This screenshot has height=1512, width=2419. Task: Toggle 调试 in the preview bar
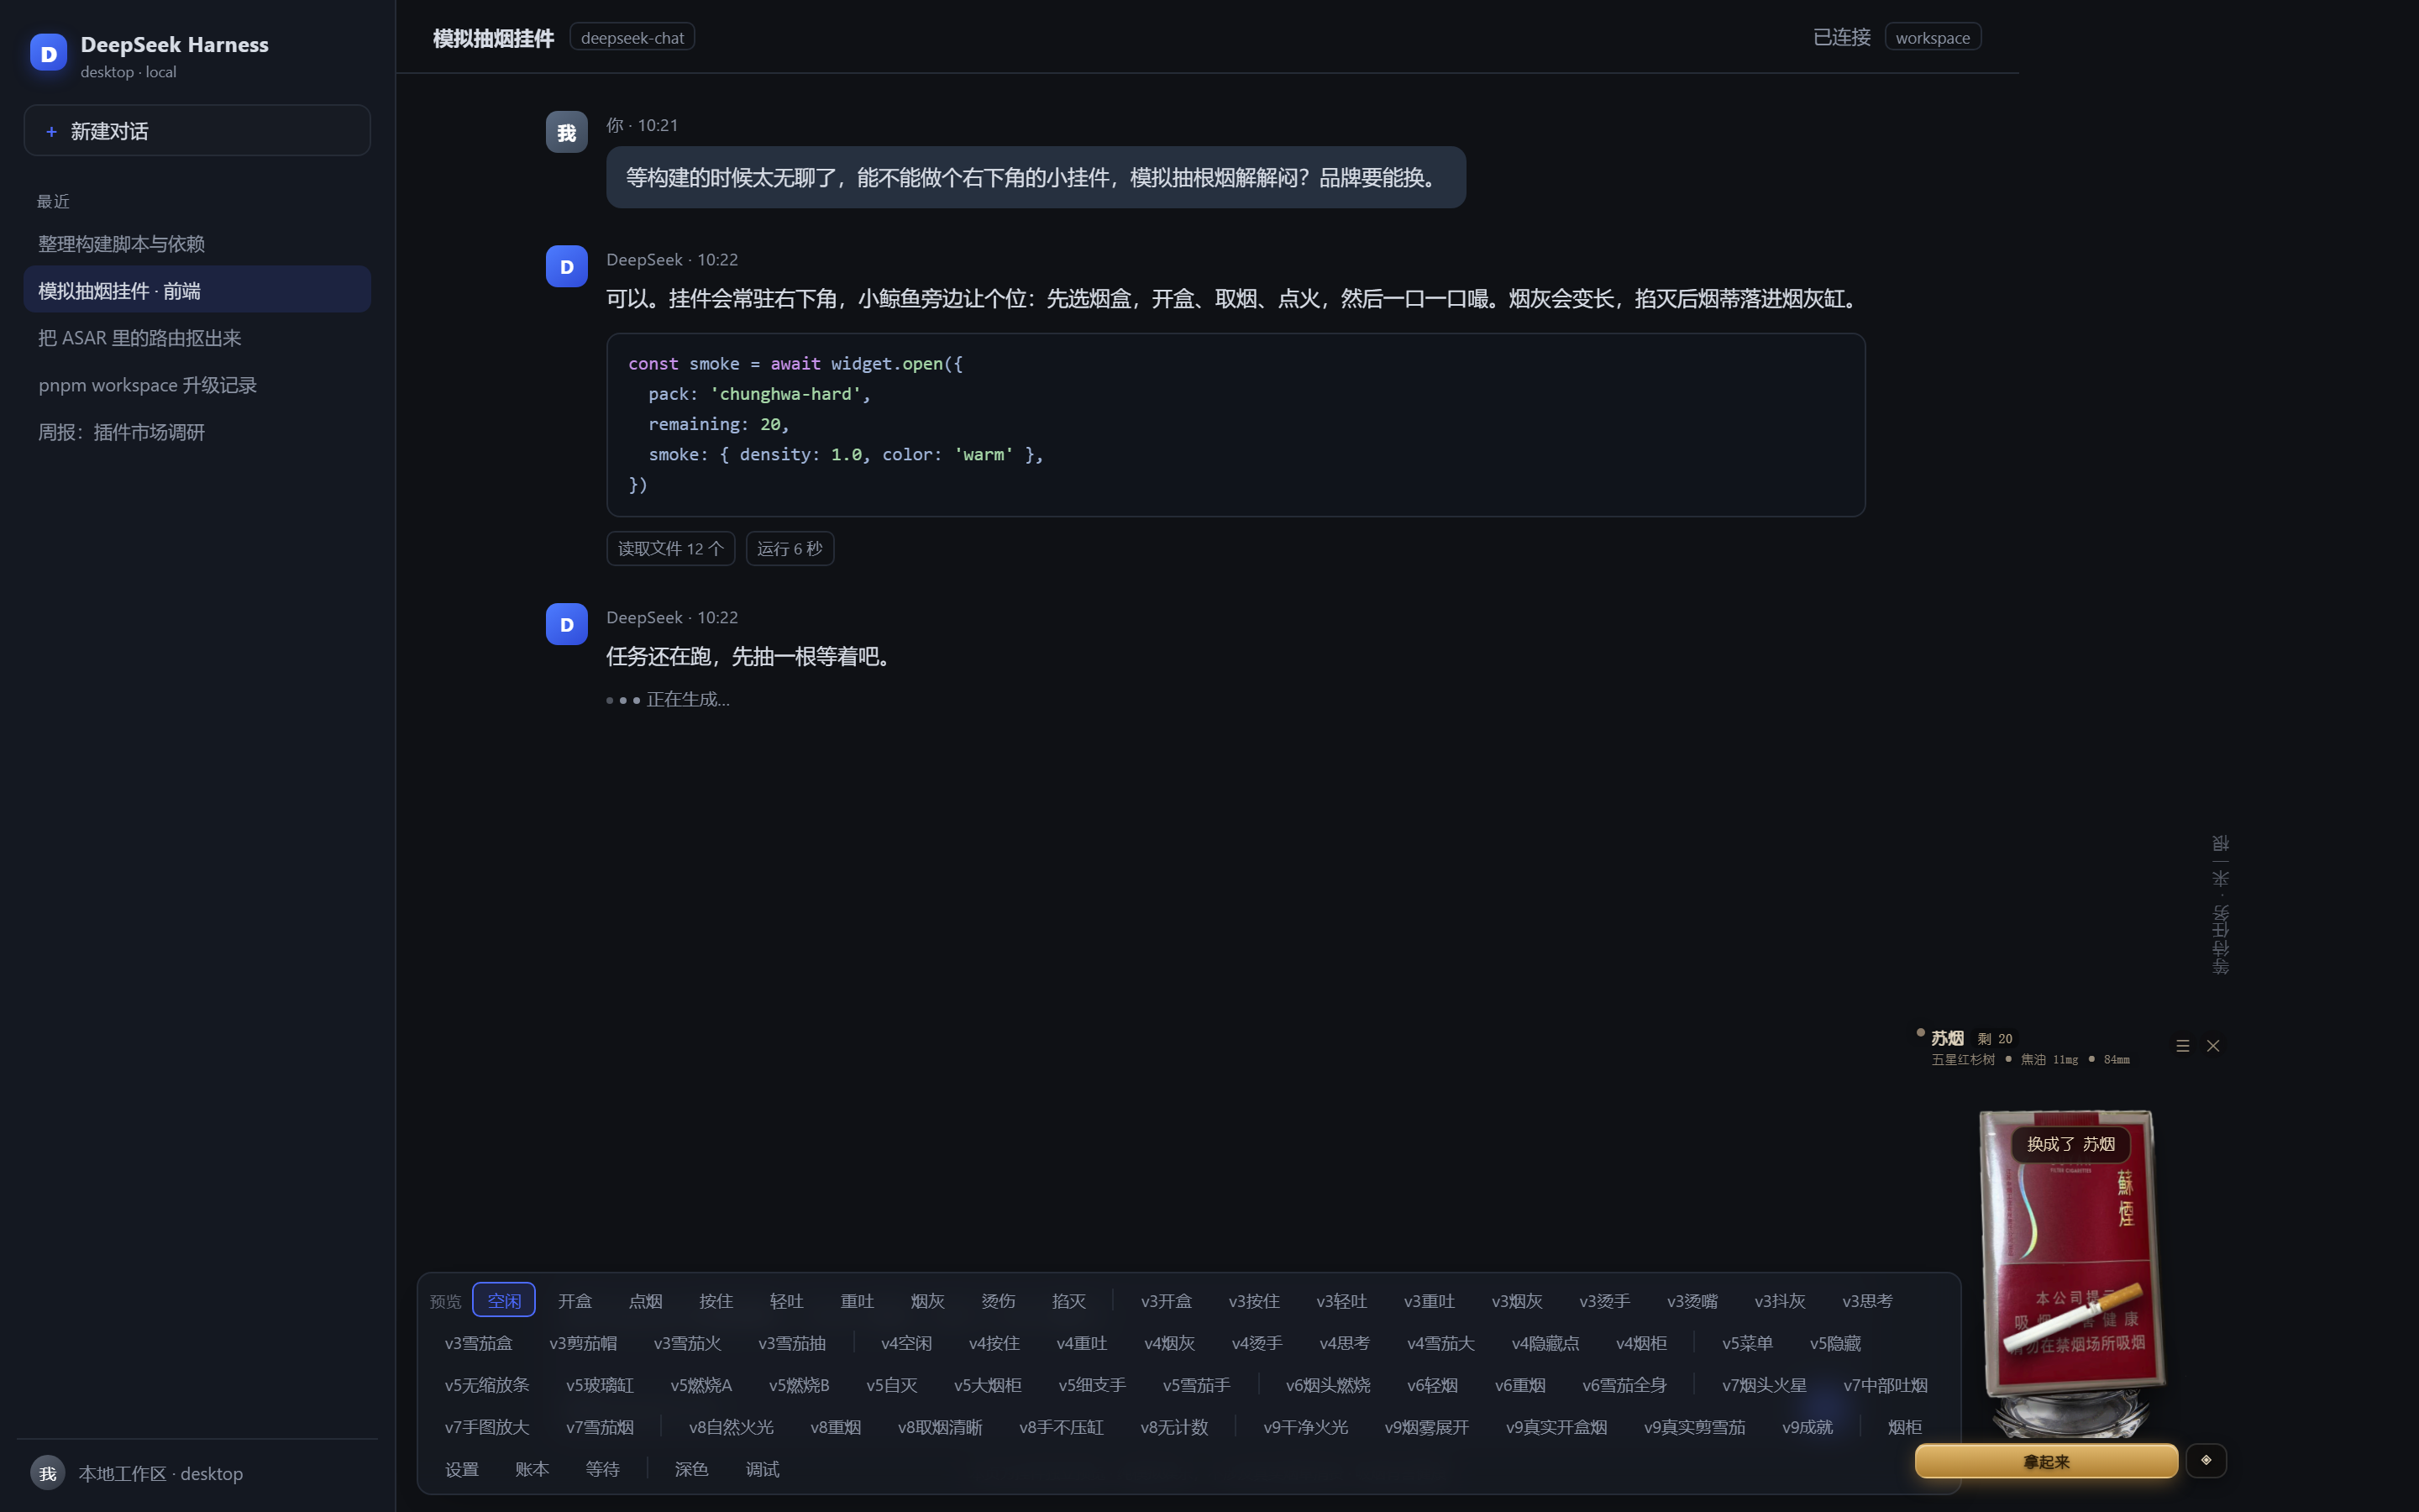(x=762, y=1469)
